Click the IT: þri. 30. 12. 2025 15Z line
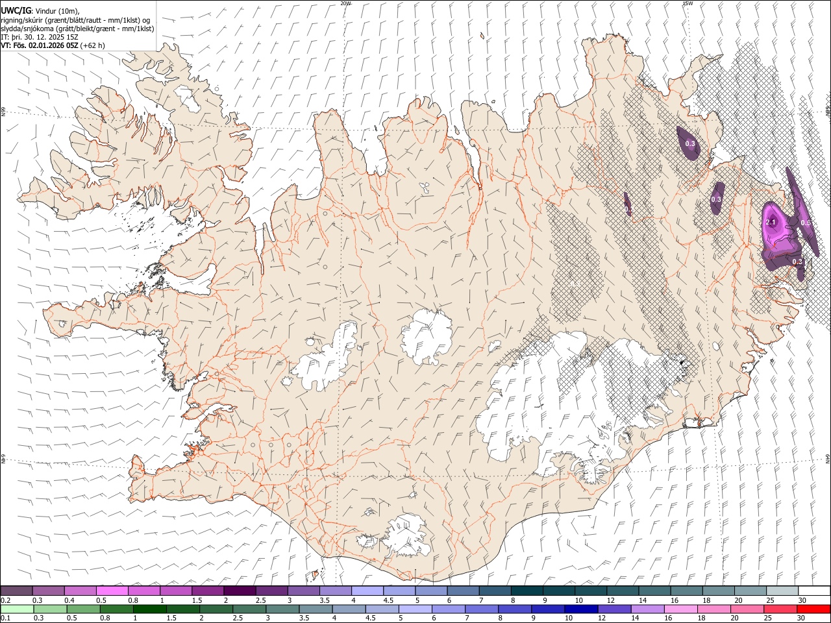This screenshot has width=831, height=623. (40, 37)
